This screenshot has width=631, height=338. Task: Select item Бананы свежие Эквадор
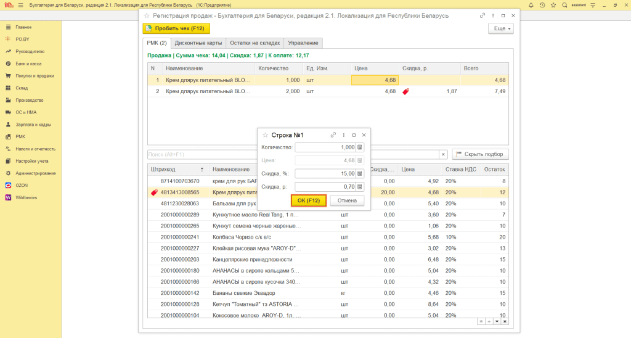tap(243, 293)
